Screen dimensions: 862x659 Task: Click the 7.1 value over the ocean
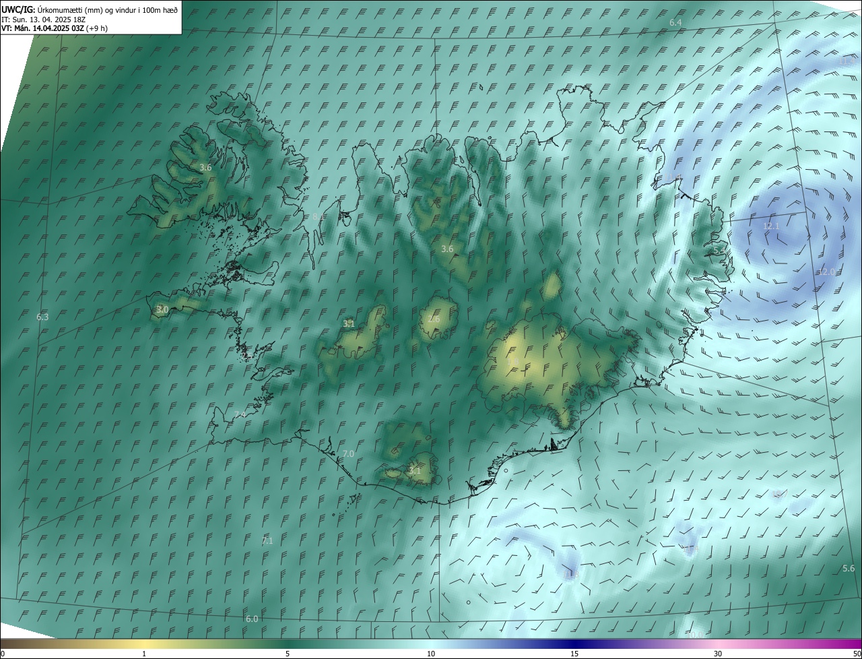point(267,540)
